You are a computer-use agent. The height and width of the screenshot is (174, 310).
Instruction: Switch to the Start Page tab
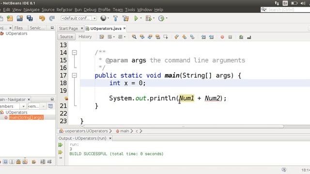pyautogui.click(x=68, y=29)
